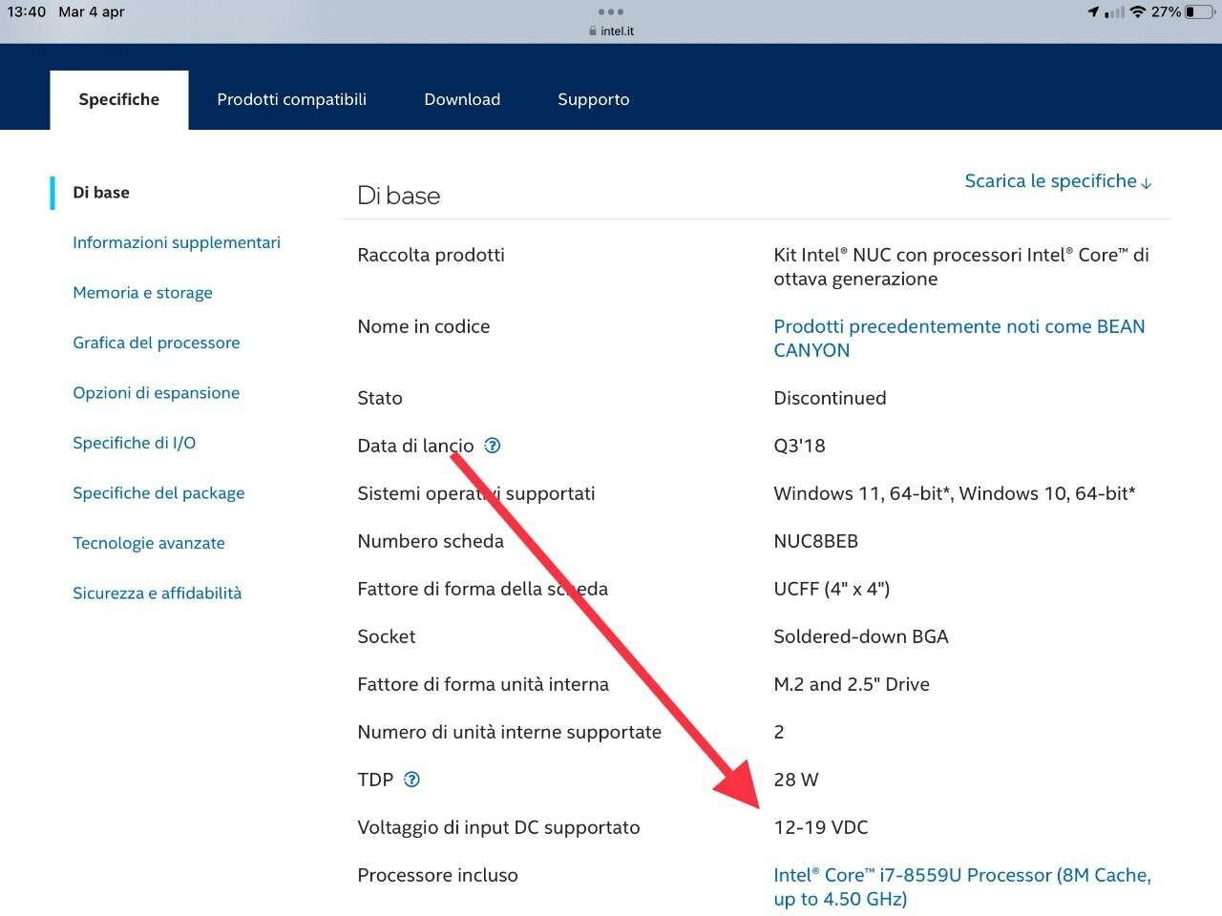This screenshot has width=1222, height=916.
Task: Open the TDP help question-mark icon
Action: tap(411, 780)
